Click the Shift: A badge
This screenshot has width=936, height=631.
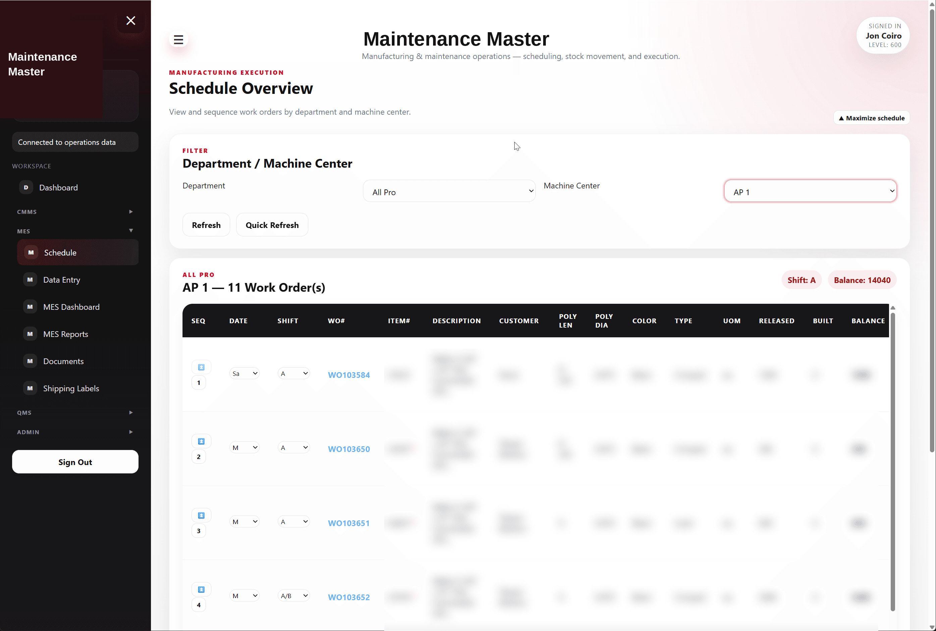pyautogui.click(x=801, y=280)
